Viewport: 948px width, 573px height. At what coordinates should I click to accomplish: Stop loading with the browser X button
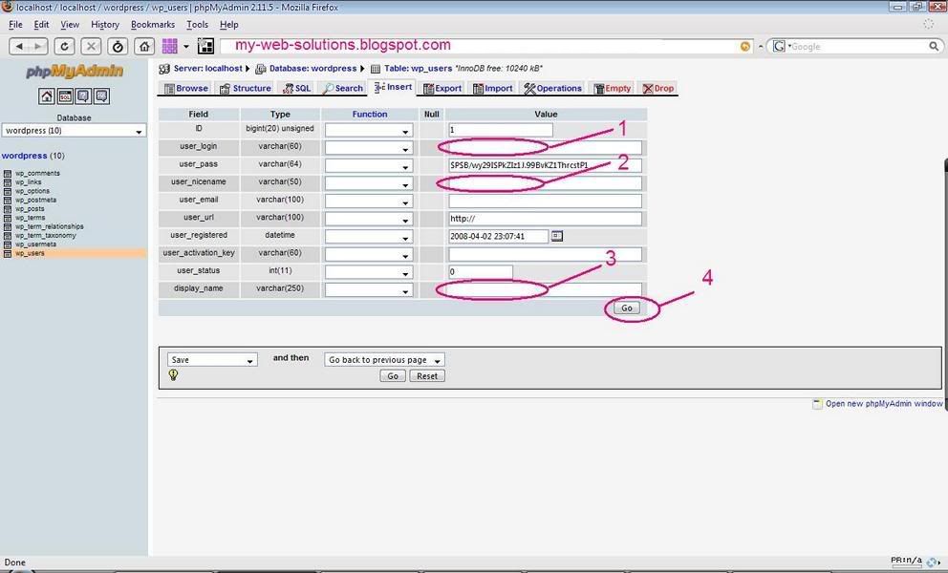(x=91, y=47)
